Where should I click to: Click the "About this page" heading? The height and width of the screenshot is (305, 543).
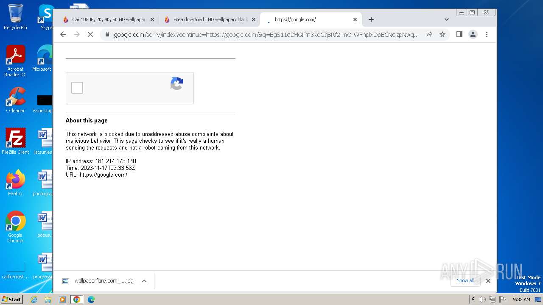coord(87,121)
